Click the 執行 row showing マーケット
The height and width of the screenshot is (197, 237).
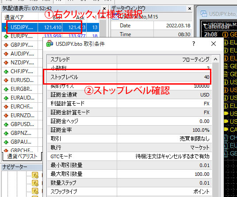pos(130,148)
